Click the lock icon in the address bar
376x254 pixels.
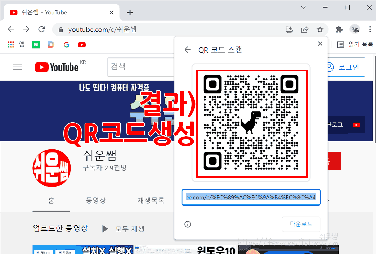pos(61,30)
